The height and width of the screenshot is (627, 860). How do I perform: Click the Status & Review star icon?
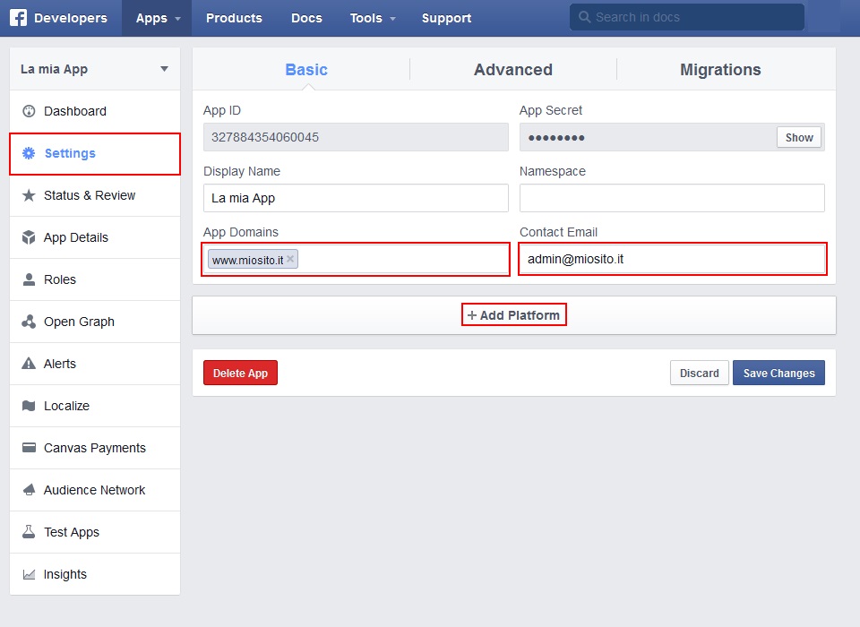click(29, 195)
